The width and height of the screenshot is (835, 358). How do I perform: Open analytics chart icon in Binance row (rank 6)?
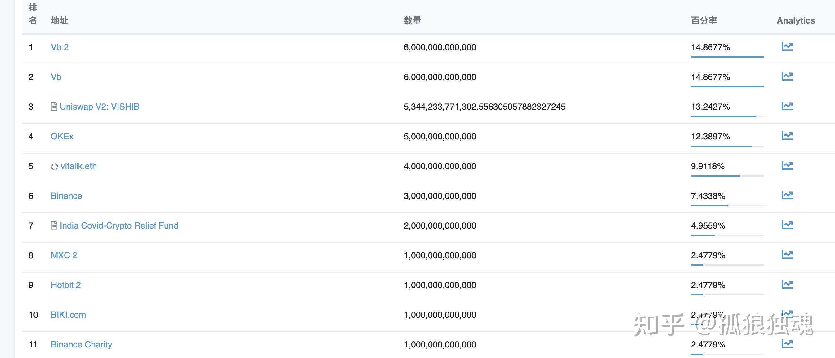click(787, 195)
